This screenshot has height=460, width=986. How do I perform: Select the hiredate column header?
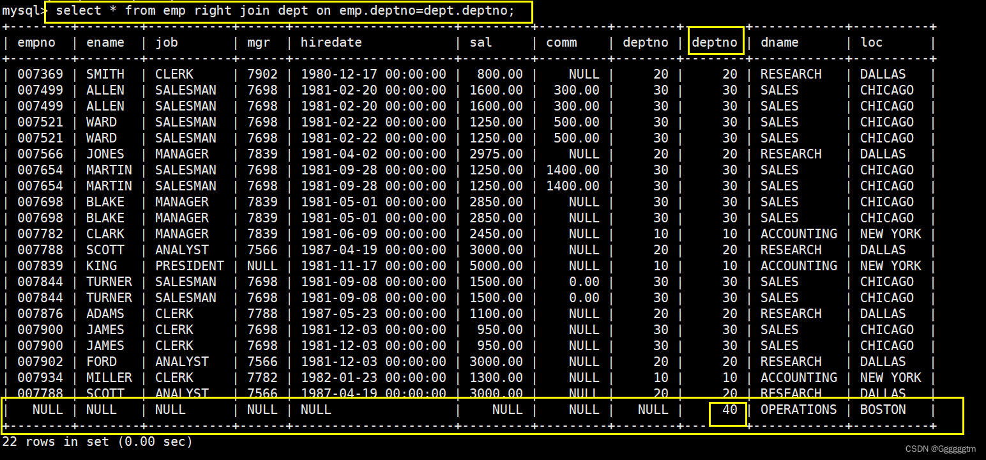pyautogui.click(x=331, y=43)
